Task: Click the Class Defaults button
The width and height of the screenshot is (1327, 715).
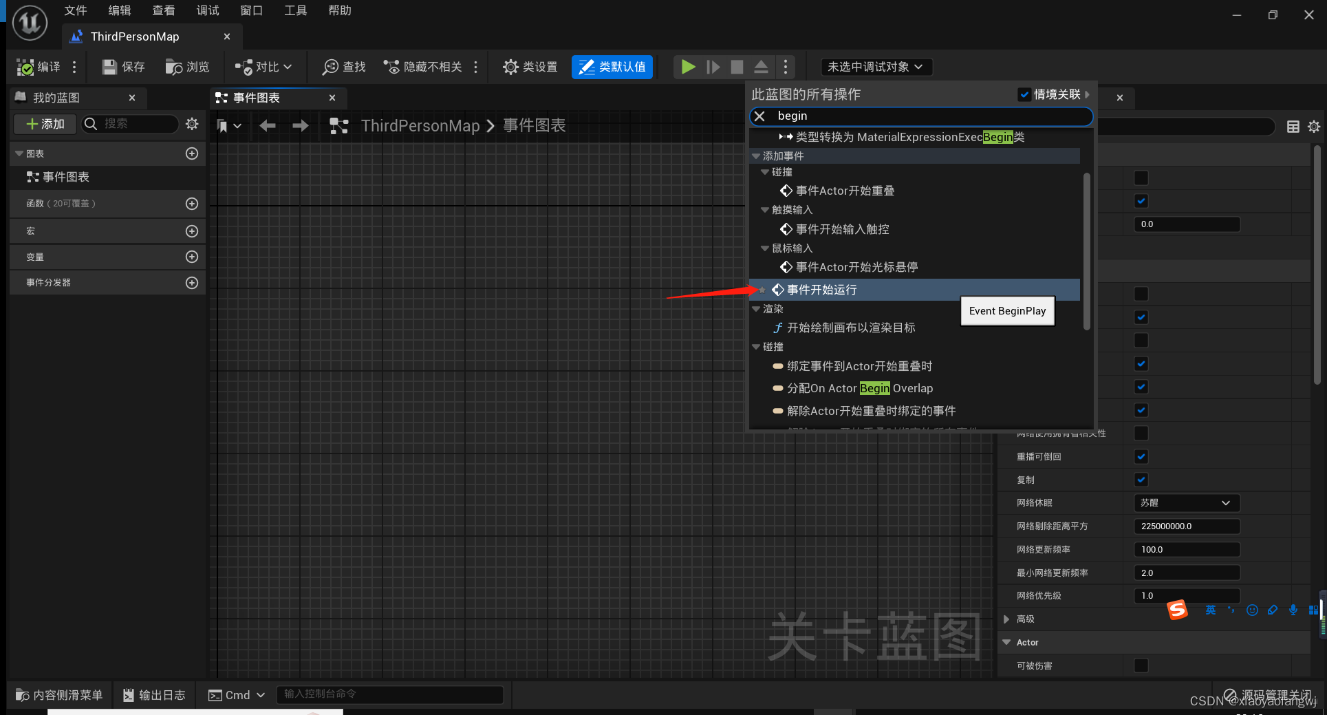Action: pyautogui.click(x=612, y=67)
